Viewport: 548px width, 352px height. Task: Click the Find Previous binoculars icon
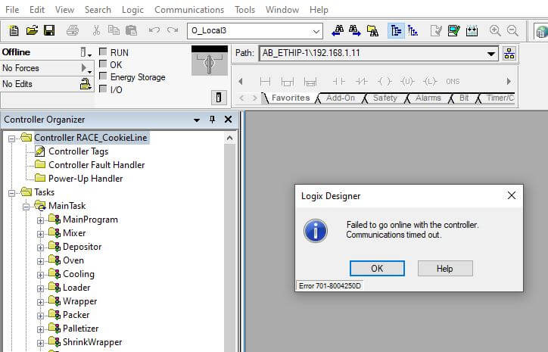pos(338,31)
